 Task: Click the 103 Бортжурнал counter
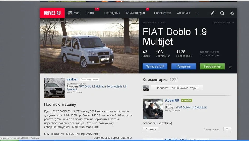(163, 53)
